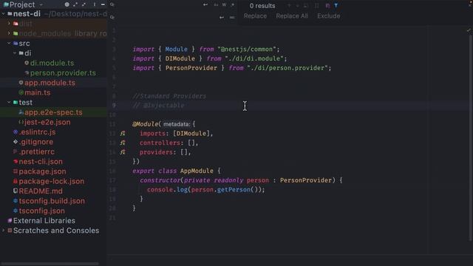Click the '0 results' counter text

point(262,6)
